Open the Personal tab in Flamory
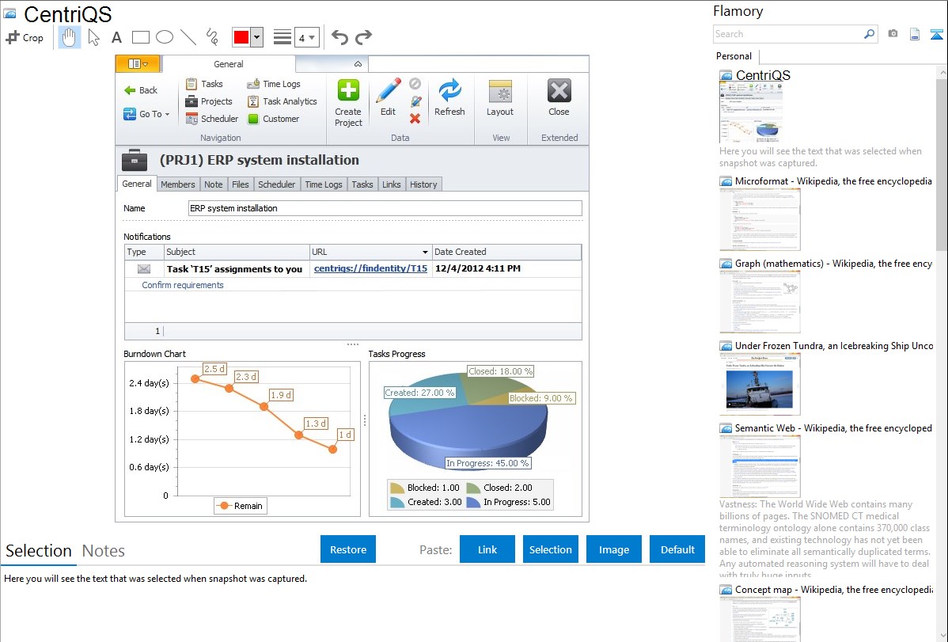This screenshot has width=948, height=642. 734,56
